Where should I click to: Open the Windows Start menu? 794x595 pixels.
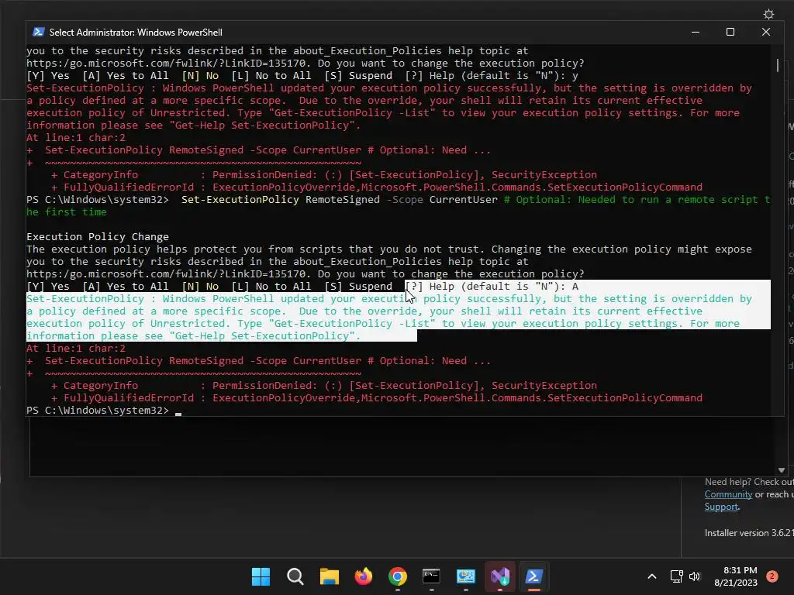261,576
